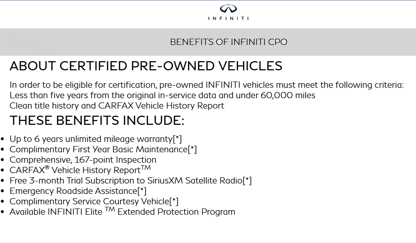Image resolution: width=416 pixels, height=243 pixels.
Task: Click the INFINITI wordmark under the logo
Action: [228, 18]
